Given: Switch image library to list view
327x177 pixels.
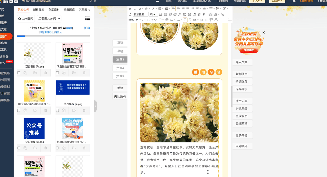Looking at the screenshot, I should [x=88, y=18].
